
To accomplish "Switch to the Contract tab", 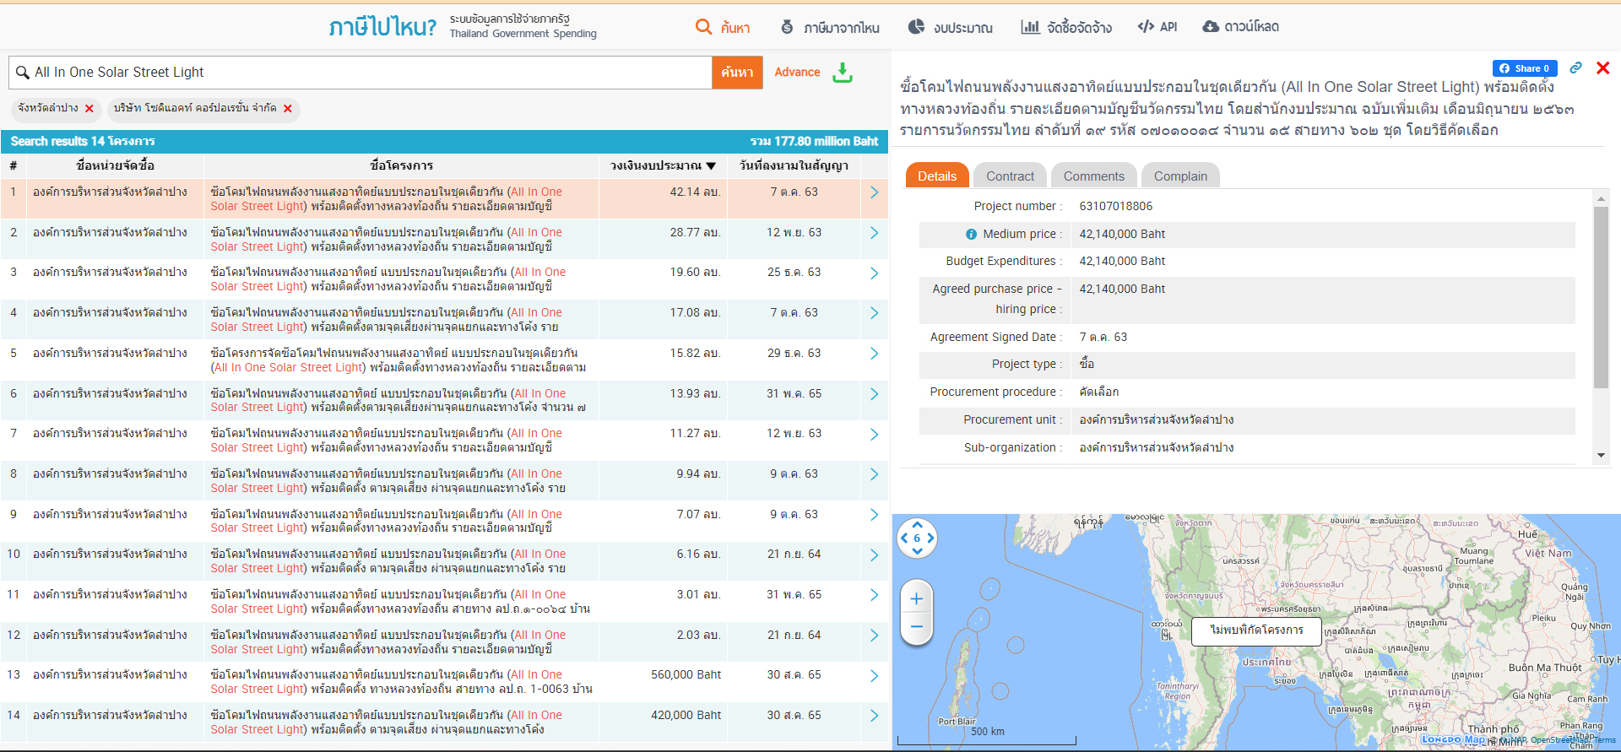I will (x=1010, y=176).
